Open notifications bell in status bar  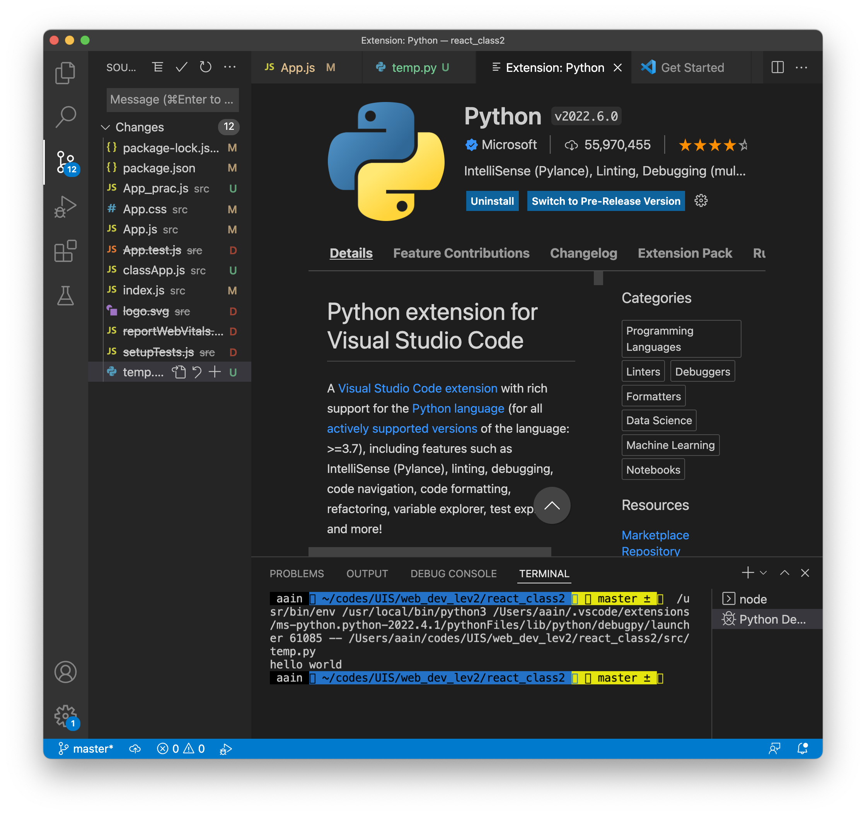pos(802,748)
